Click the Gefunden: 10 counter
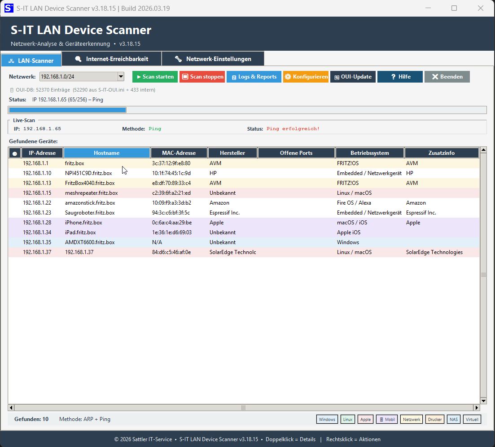The width and height of the screenshot is (495, 447). (31, 419)
